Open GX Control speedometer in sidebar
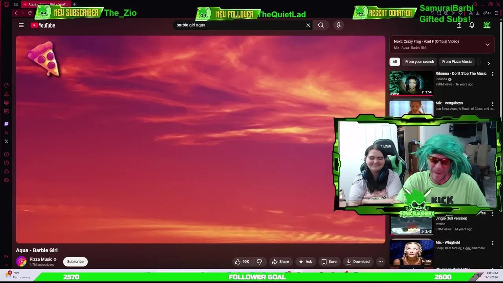Screen dimensions: 503x283 6,85
